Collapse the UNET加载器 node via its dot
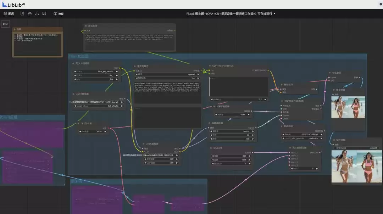383x214 pixels. pyautogui.click(x=73, y=94)
